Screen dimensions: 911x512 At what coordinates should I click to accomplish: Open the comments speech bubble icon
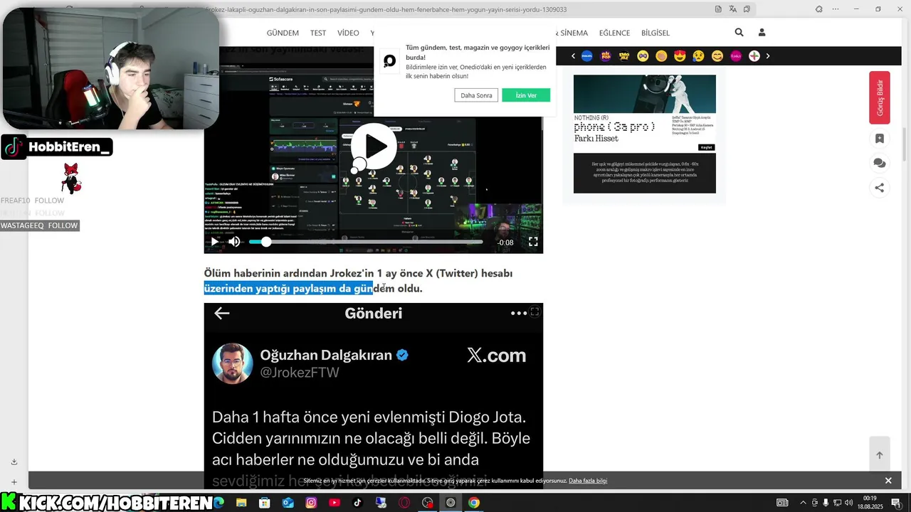coord(880,163)
